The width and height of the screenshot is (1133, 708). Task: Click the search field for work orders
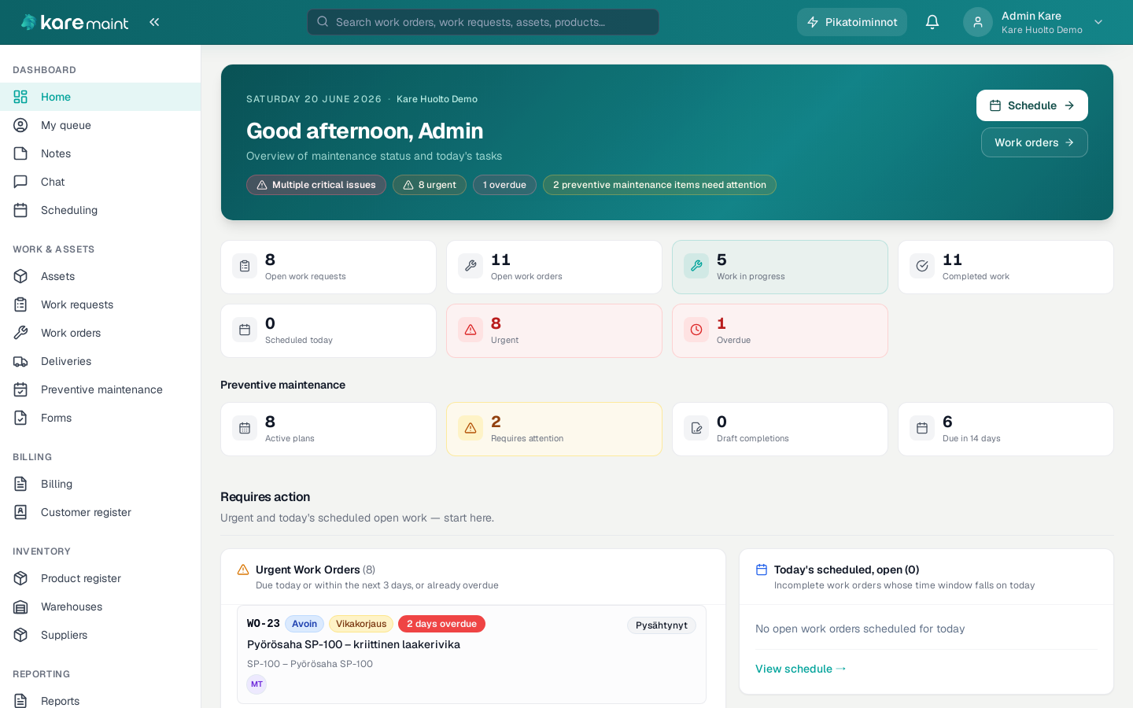coord(483,22)
